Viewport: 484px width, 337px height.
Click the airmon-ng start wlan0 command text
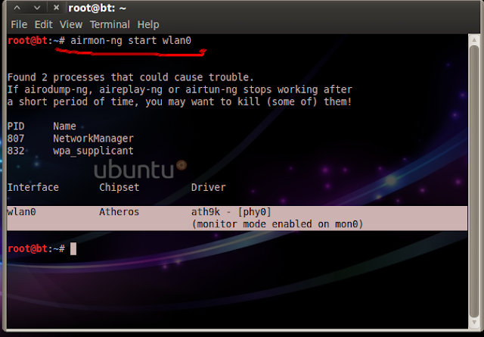tap(131, 40)
